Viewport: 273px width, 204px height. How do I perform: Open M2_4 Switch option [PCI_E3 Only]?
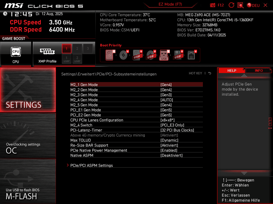pyautogui.click(x=136, y=125)
